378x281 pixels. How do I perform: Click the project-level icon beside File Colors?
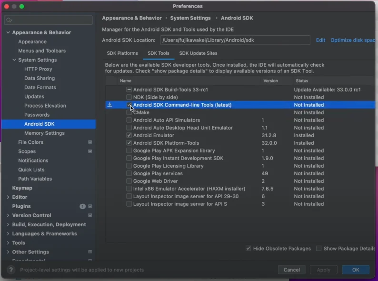90,142
